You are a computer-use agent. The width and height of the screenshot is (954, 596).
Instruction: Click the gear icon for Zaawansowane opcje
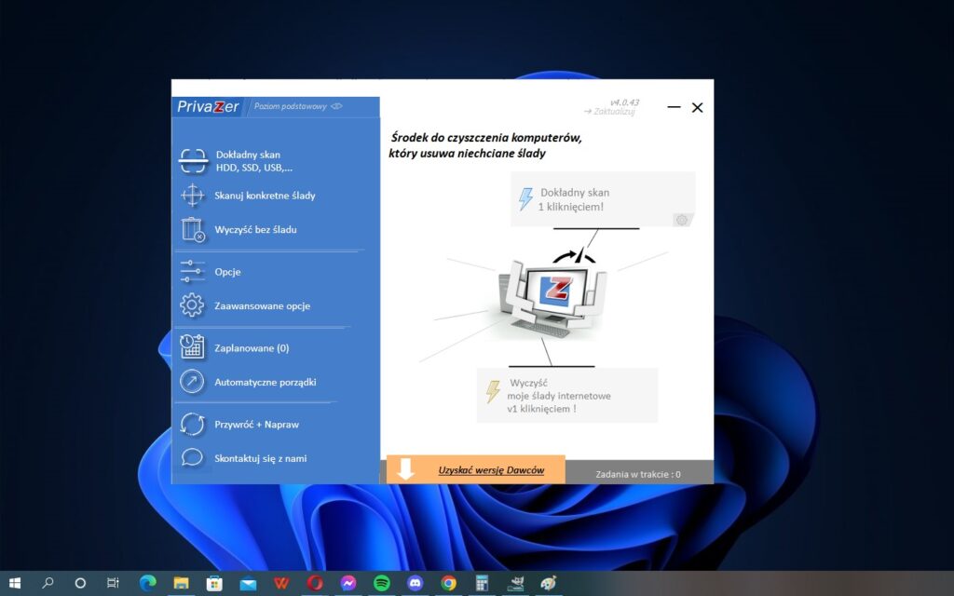192,305
